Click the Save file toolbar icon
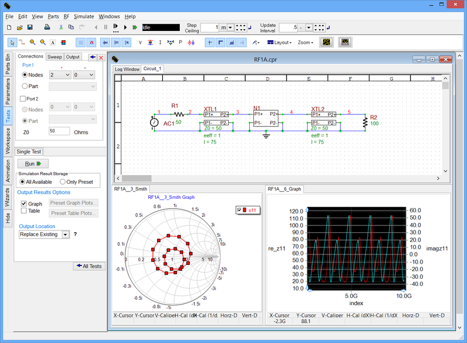The width and height of the screenshot is (467, 343). (x=30, y=27)
